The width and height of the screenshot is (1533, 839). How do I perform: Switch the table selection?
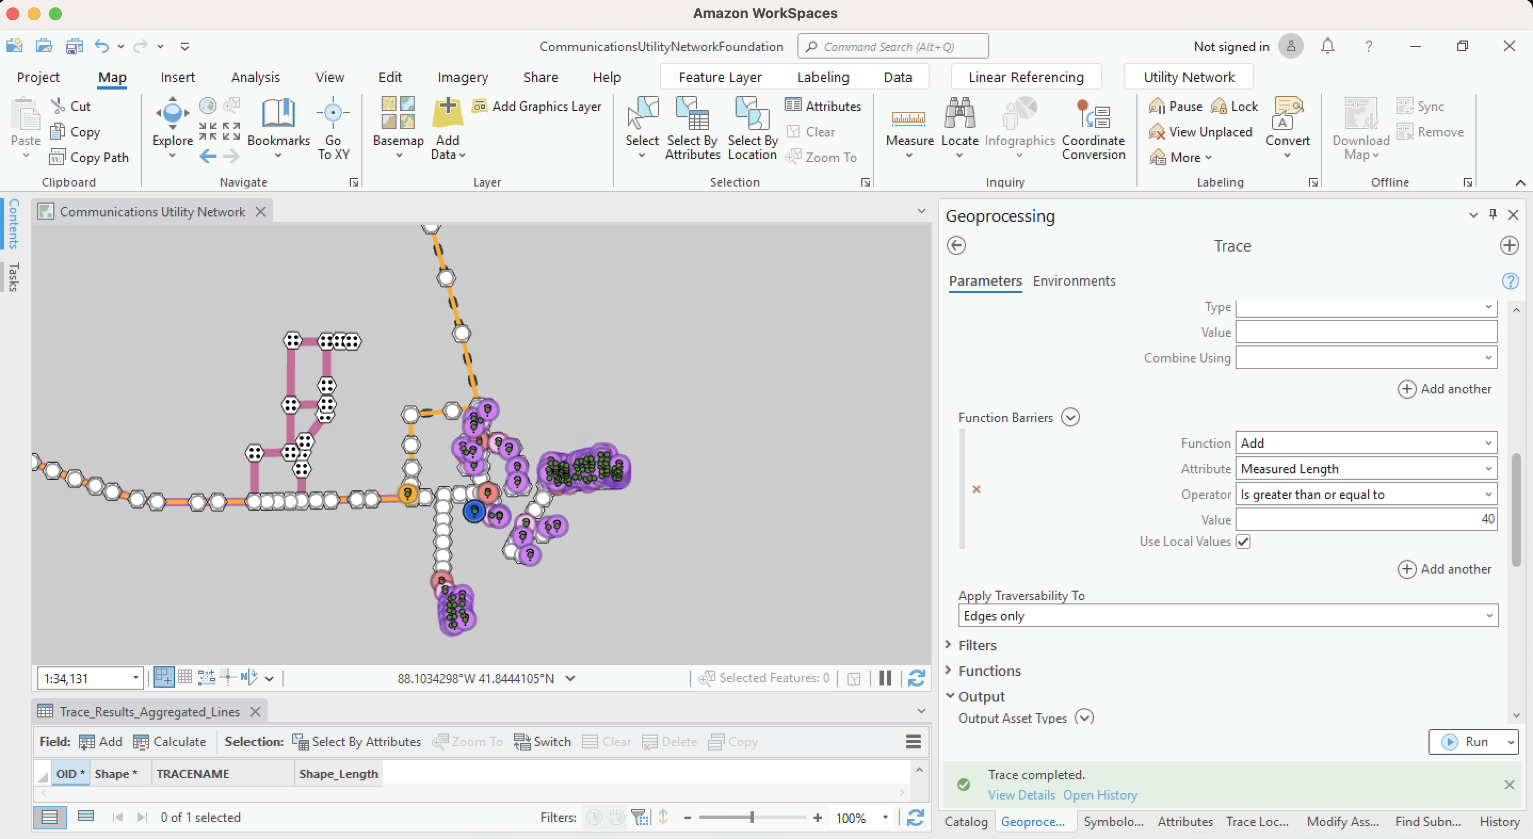point(542,741)
